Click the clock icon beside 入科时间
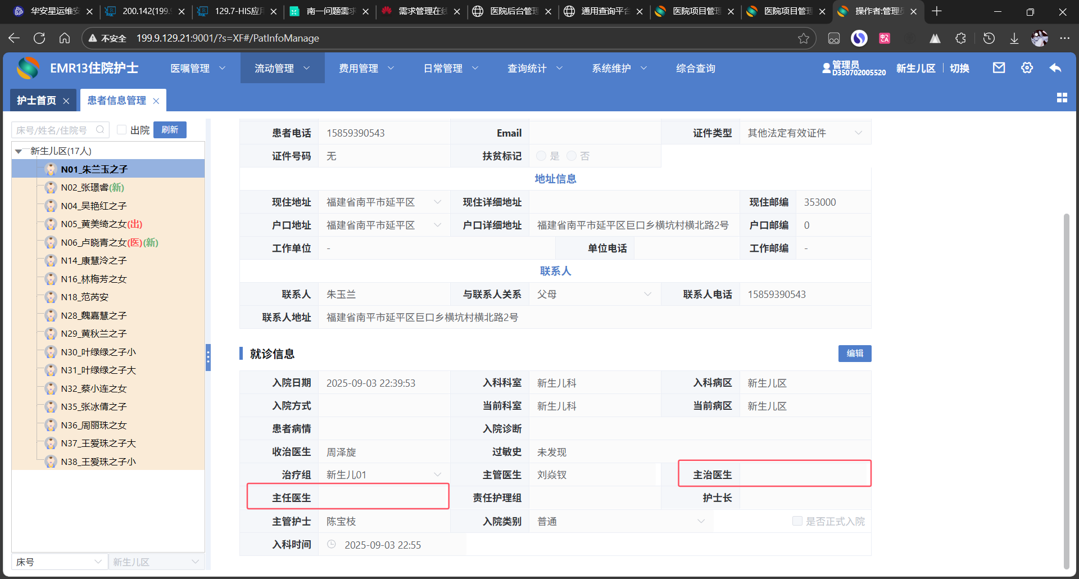Image resolution: width=1079 pixels, height=579 pixels. point(332,544)
